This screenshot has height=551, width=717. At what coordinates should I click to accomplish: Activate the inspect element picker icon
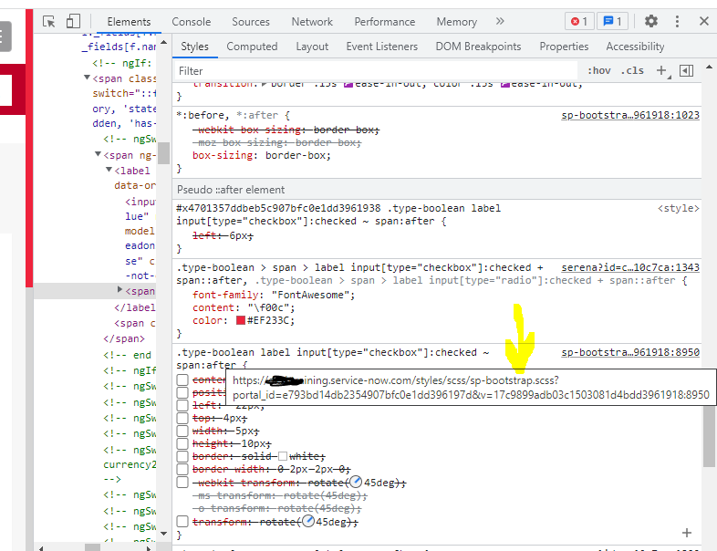pyautogui.click(x=49, y=21)
